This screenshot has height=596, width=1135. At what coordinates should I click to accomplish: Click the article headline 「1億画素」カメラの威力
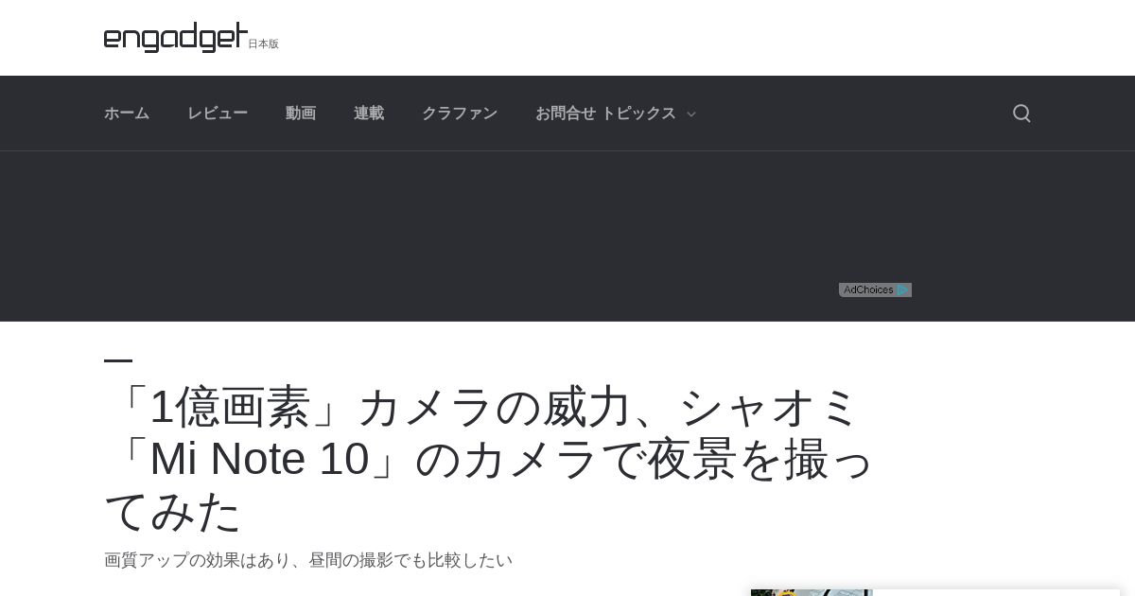pyautogui.click(x=489, y=459)
